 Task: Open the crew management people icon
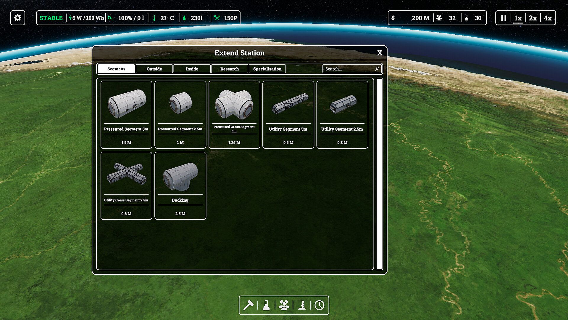284,305
